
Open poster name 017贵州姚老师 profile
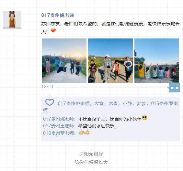(58, 15)
